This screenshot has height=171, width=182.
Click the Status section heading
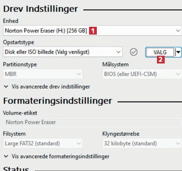(x=16, y=168)
